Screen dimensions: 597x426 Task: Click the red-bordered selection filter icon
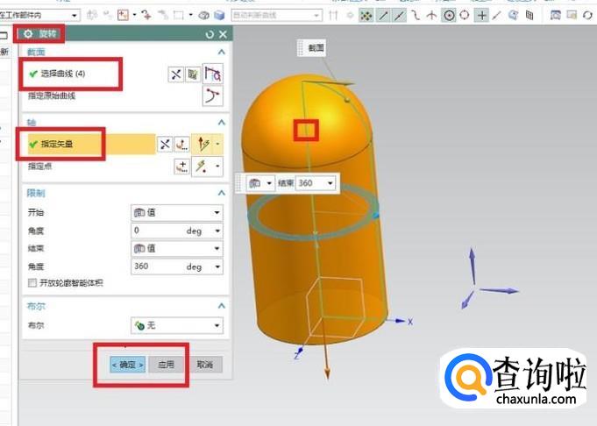(x=123, y=15)
